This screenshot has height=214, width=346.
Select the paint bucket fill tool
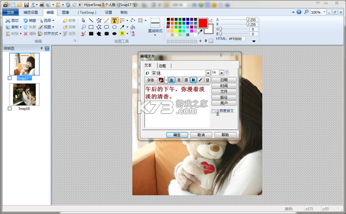[133, 27]
